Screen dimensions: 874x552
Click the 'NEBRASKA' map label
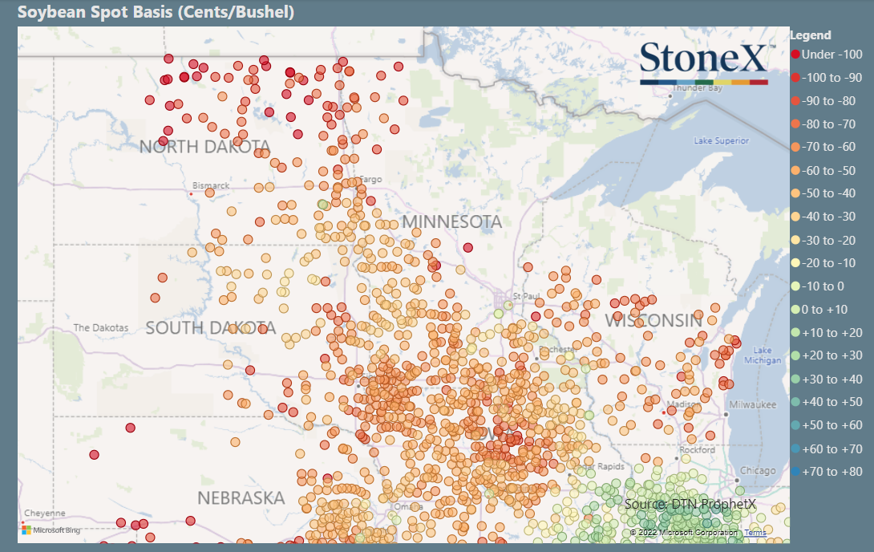241,498
